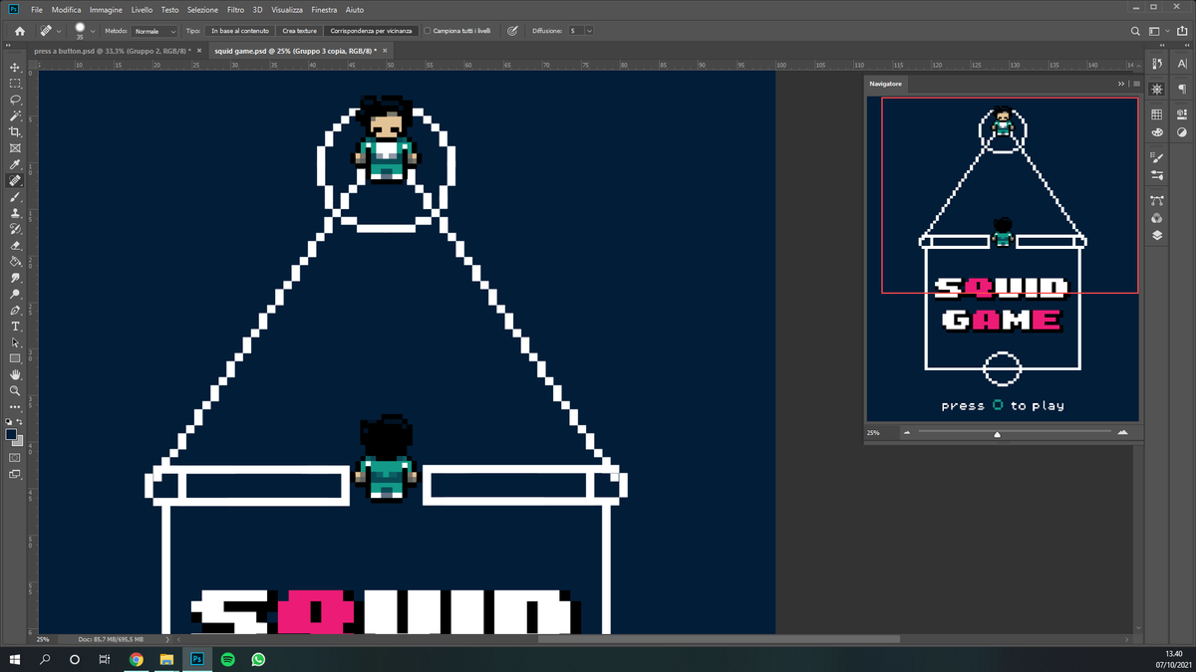
Task: Select the Frame tool
Action: coord(15,148)
